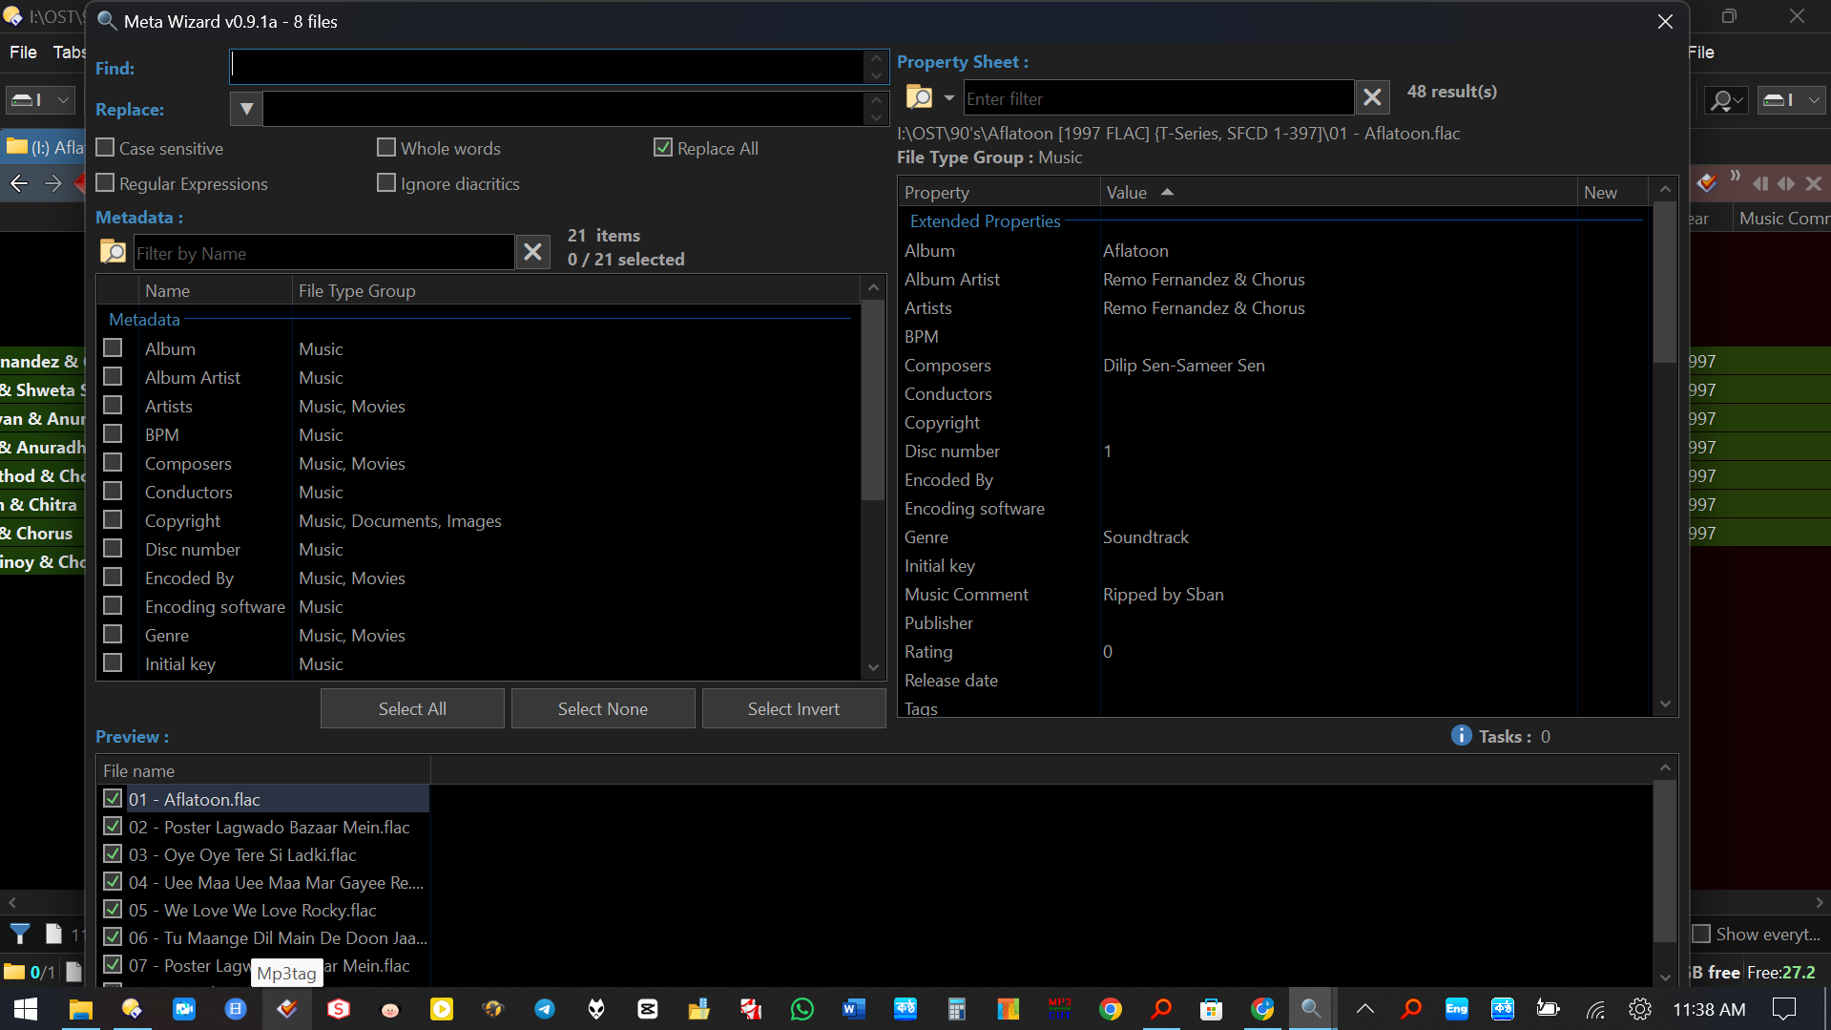Click the battery icon in system tray
The width and height of the screenshot is (1831, 1030).
point(1548,1009)
